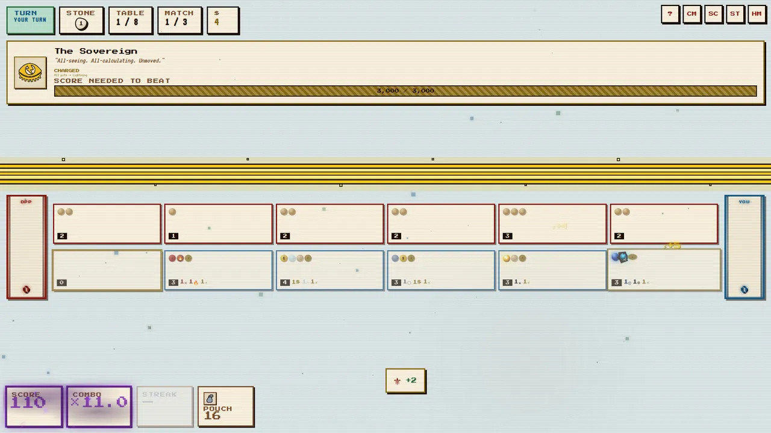The height and width of the screenshot is (433, 771).
Task: Click the TURN Your Turn indicator
Action: pos(31,20)
